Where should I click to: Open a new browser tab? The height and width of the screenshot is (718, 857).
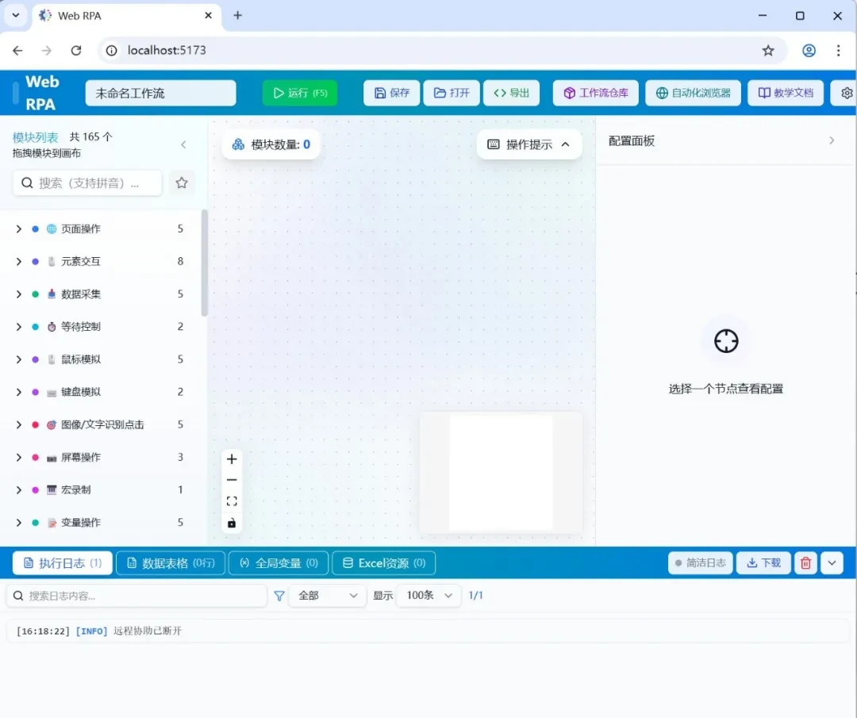[238, 15]
